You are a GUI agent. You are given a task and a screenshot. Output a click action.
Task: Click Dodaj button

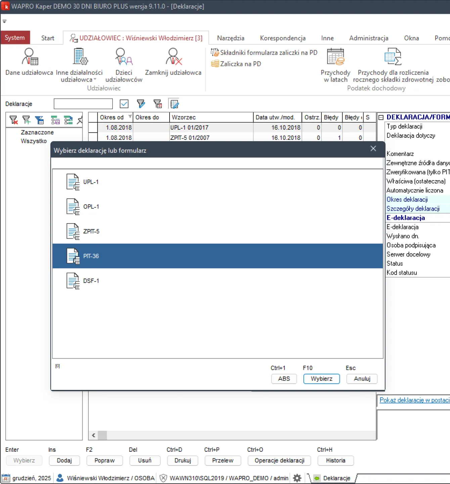64,460
